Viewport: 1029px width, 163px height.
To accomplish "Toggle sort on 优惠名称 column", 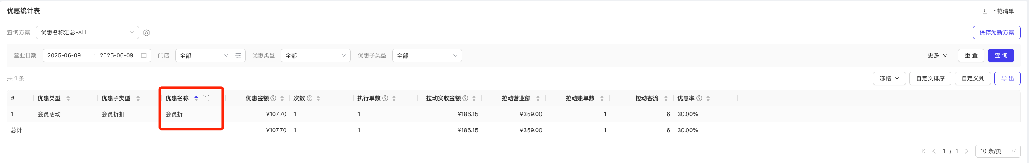I will point(196,98).
